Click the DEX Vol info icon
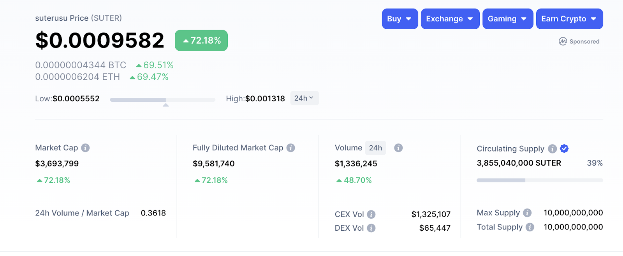Screen dimensions: 623x256 371,228
